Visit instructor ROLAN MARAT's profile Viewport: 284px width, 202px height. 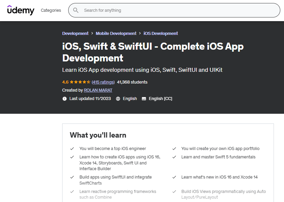(98, 90)
